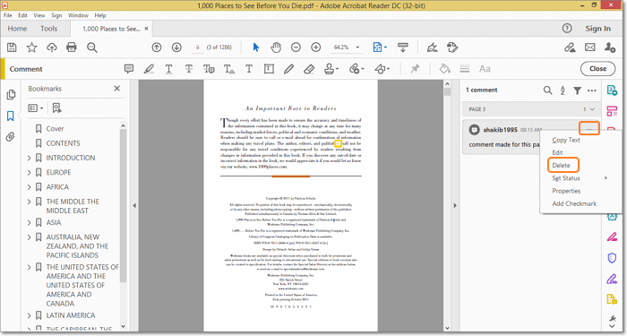
Task: Click the Close button on Comment toolbar
Action: pos(597,69)
